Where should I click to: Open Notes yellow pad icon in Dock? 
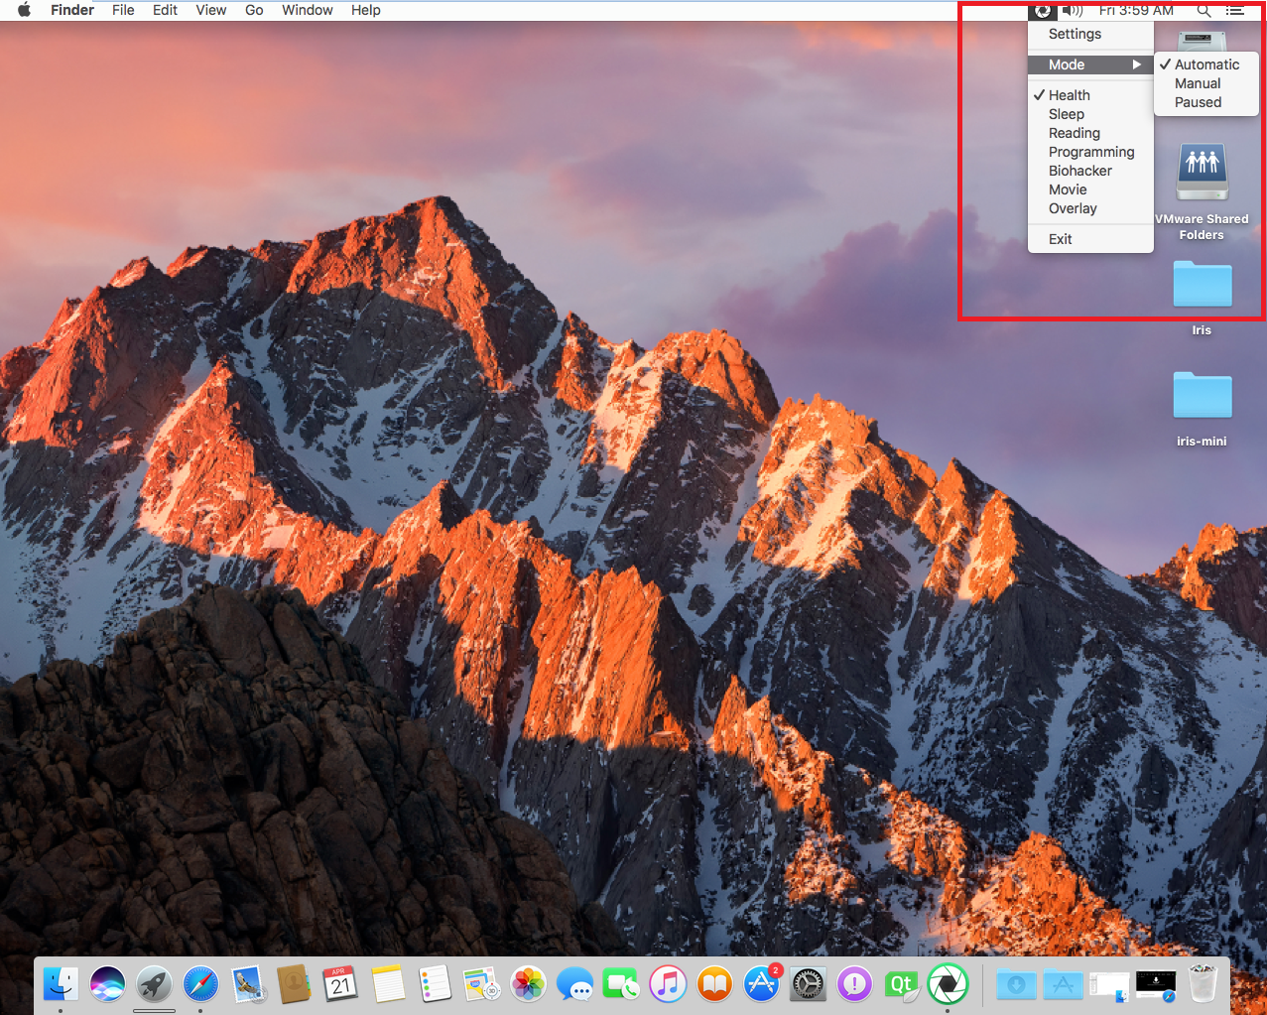click(x=388, y=984)
